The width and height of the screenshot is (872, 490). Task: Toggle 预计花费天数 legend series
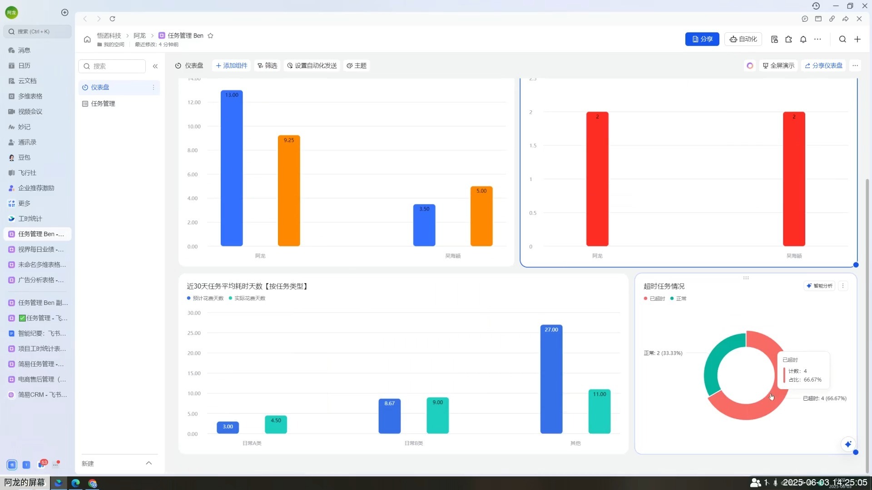point(205,298)
